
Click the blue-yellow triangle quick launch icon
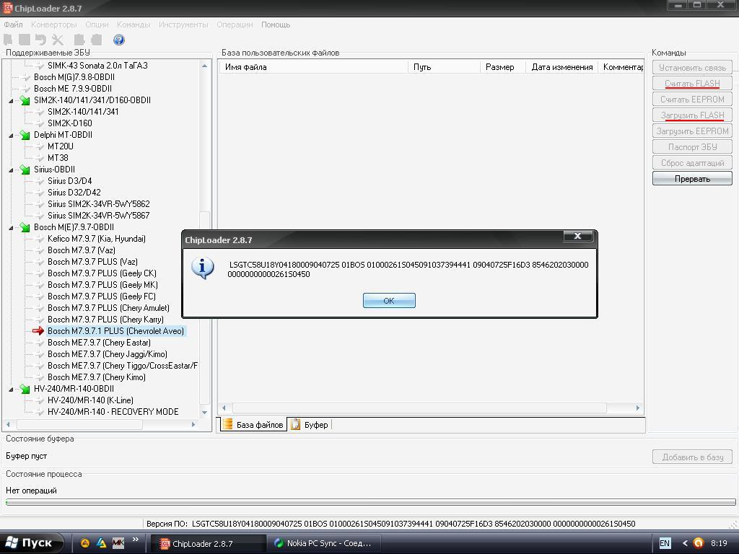point(101,543)
